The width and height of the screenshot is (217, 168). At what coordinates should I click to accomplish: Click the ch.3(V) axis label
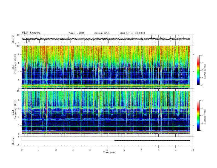[x=13, y=141]
